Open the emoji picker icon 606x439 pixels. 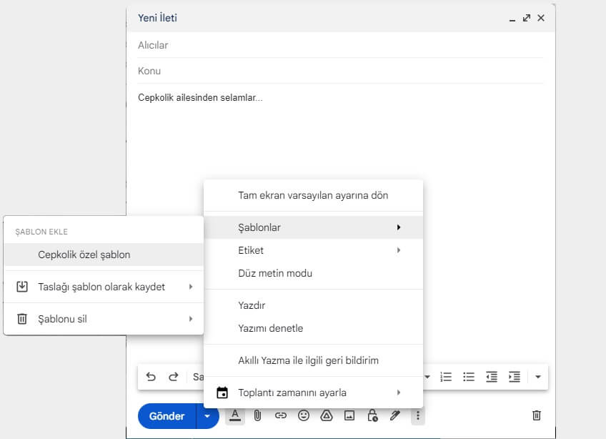[x=304, y=415]
